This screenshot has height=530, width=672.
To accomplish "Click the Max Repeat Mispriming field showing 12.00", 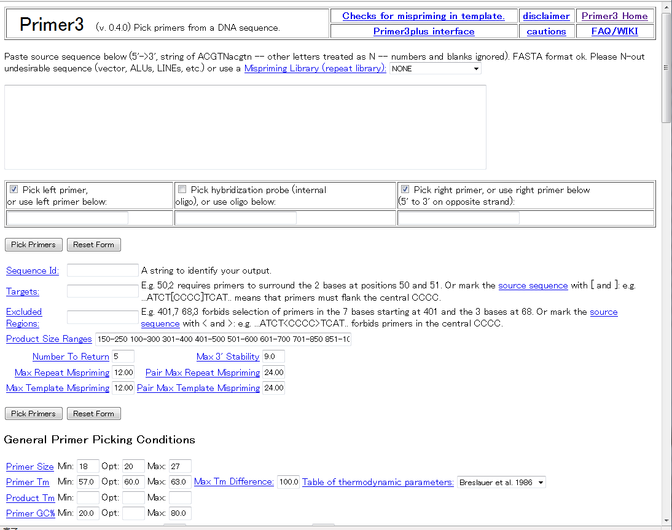I will click(123, 373).
